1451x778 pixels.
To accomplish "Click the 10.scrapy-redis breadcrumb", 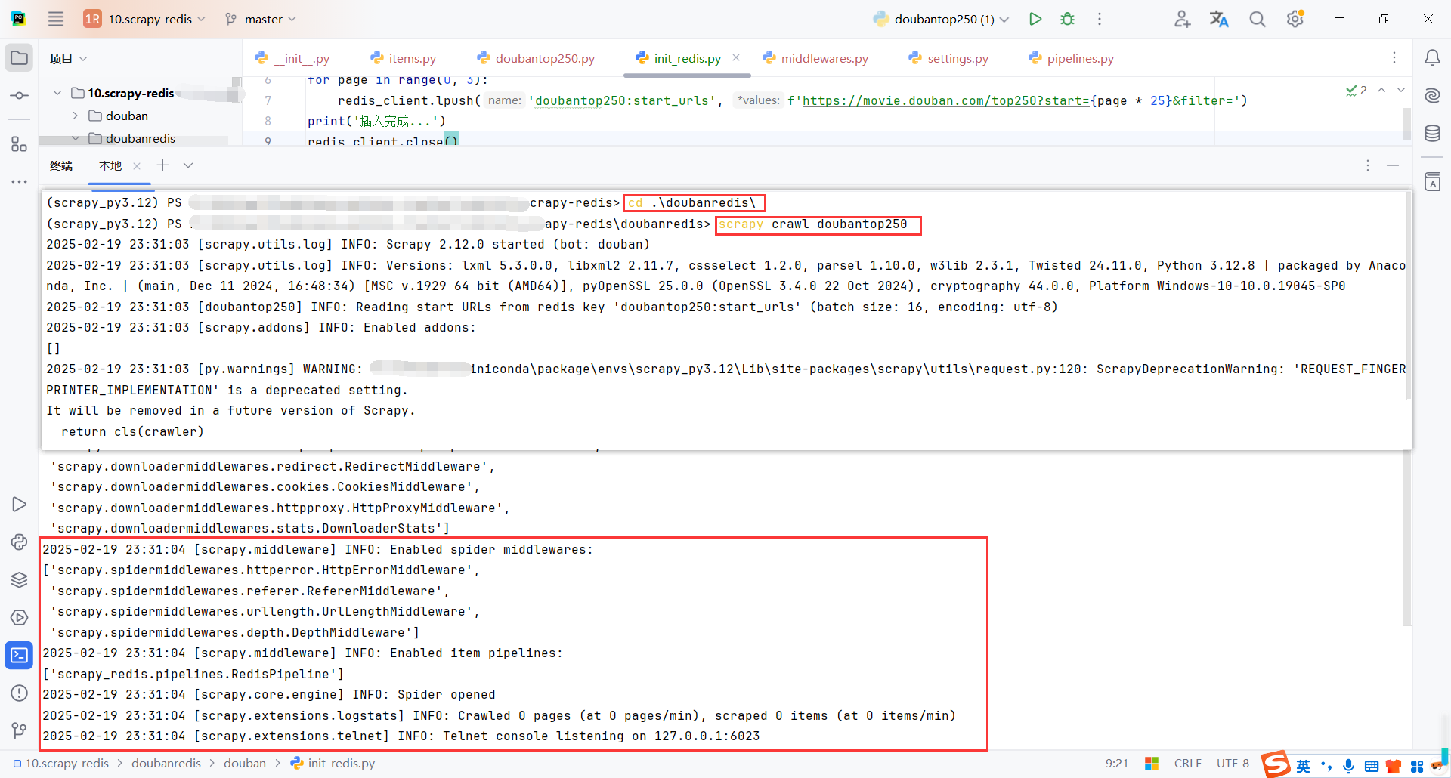I will point(61,763).
